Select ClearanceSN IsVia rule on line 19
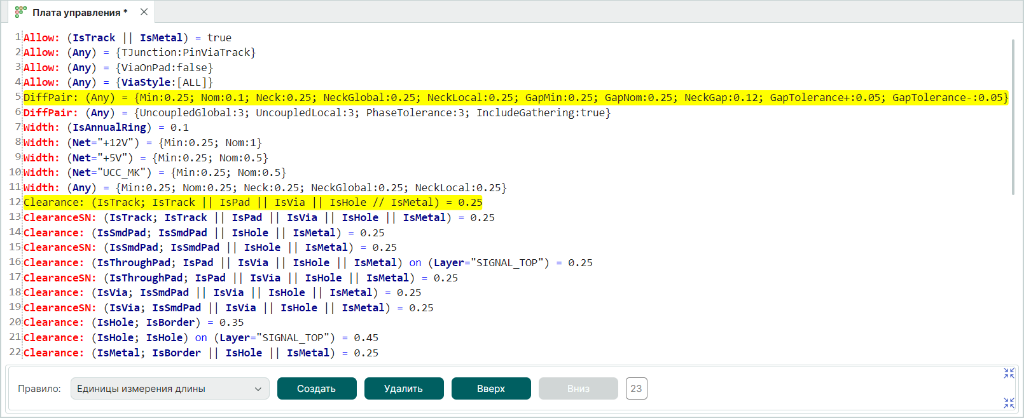This screenshot has width=1024, height=418. [x=228, y=307]
